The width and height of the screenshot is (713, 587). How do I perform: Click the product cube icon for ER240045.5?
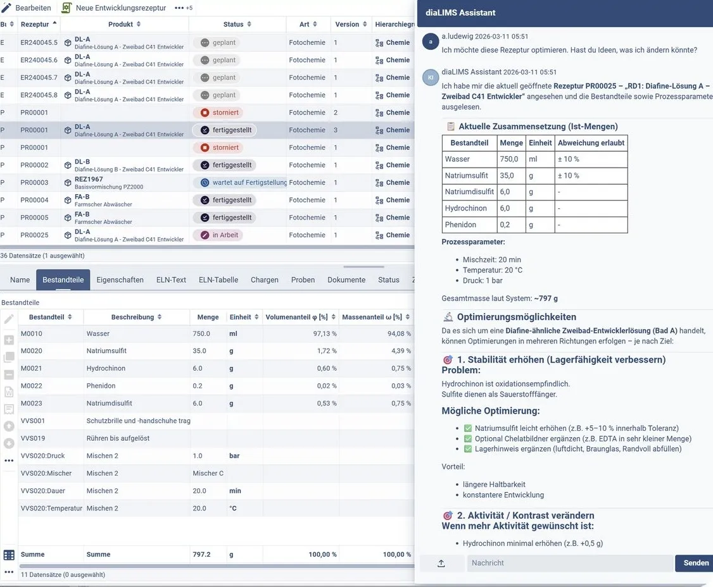click(x=68, y=43)
